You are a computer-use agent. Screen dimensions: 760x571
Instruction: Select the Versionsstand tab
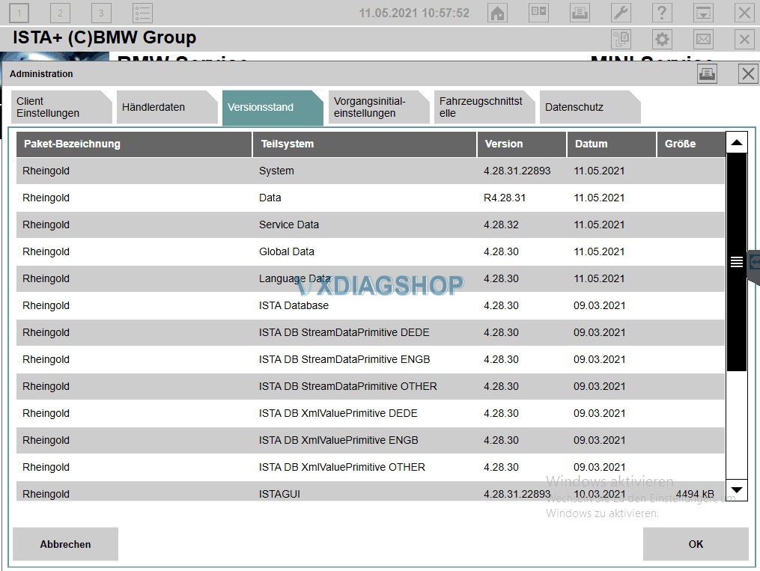pos(273,108)
